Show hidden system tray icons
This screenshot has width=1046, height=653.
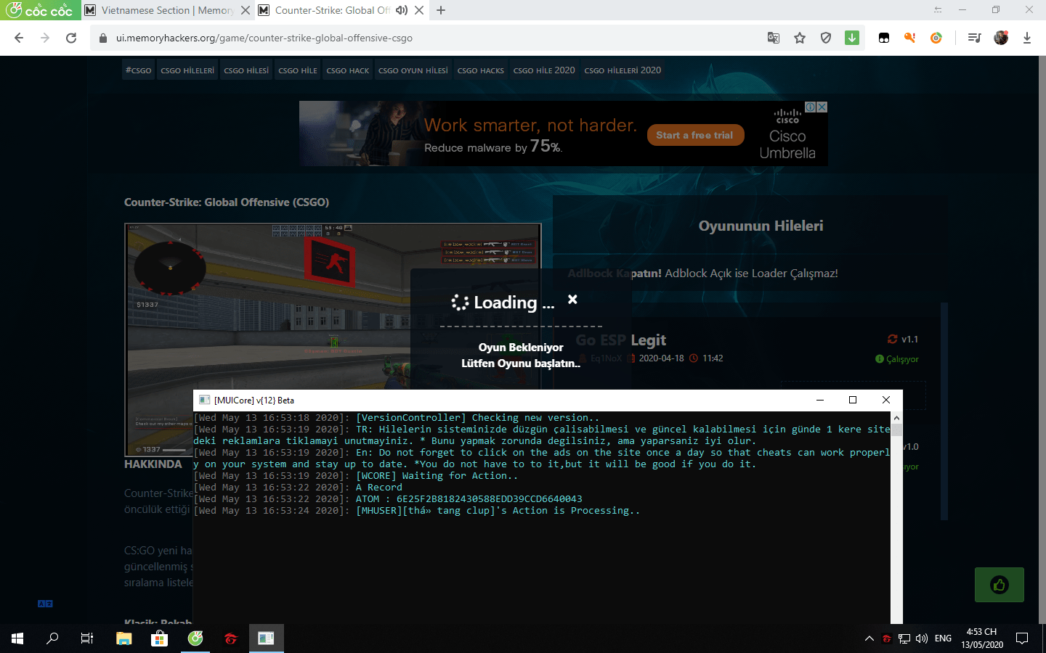click(869, 638)
